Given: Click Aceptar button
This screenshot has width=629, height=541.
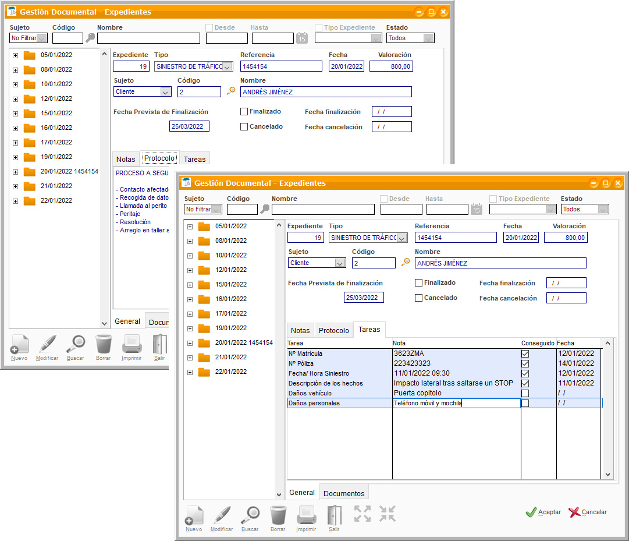Looking at the screenshot, I should pyautogui.click(x=543, y=512).
